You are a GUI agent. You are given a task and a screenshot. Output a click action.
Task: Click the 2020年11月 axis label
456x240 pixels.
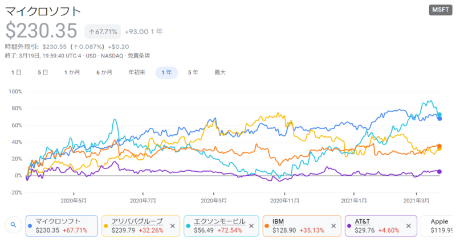(284, 201)
